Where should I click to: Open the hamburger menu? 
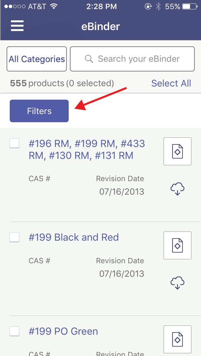click(x=17, y=26)
